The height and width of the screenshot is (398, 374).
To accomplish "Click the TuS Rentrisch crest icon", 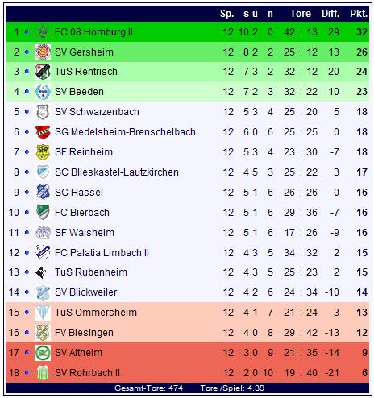I will 43,72.
